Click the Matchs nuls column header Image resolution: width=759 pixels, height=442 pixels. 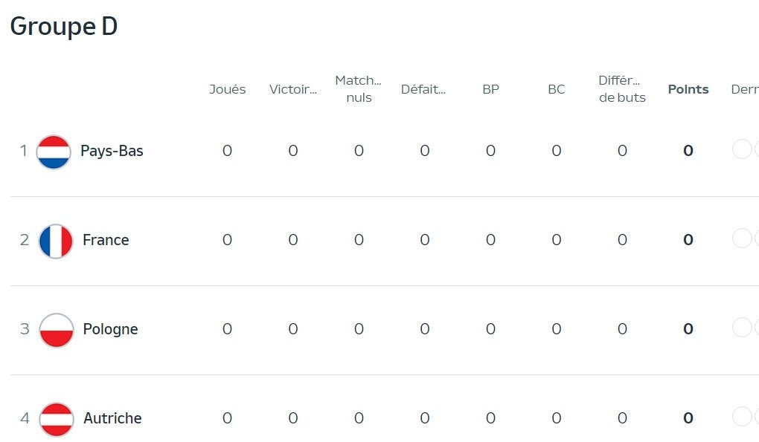[x=358, y=89]
